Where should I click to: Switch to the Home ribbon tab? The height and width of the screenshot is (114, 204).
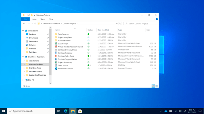(34, 19)
